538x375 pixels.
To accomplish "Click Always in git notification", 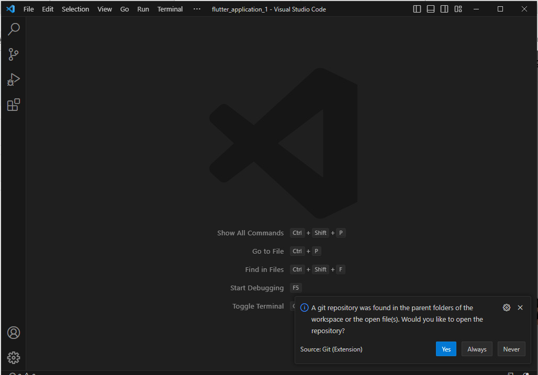I will (477, 349).
